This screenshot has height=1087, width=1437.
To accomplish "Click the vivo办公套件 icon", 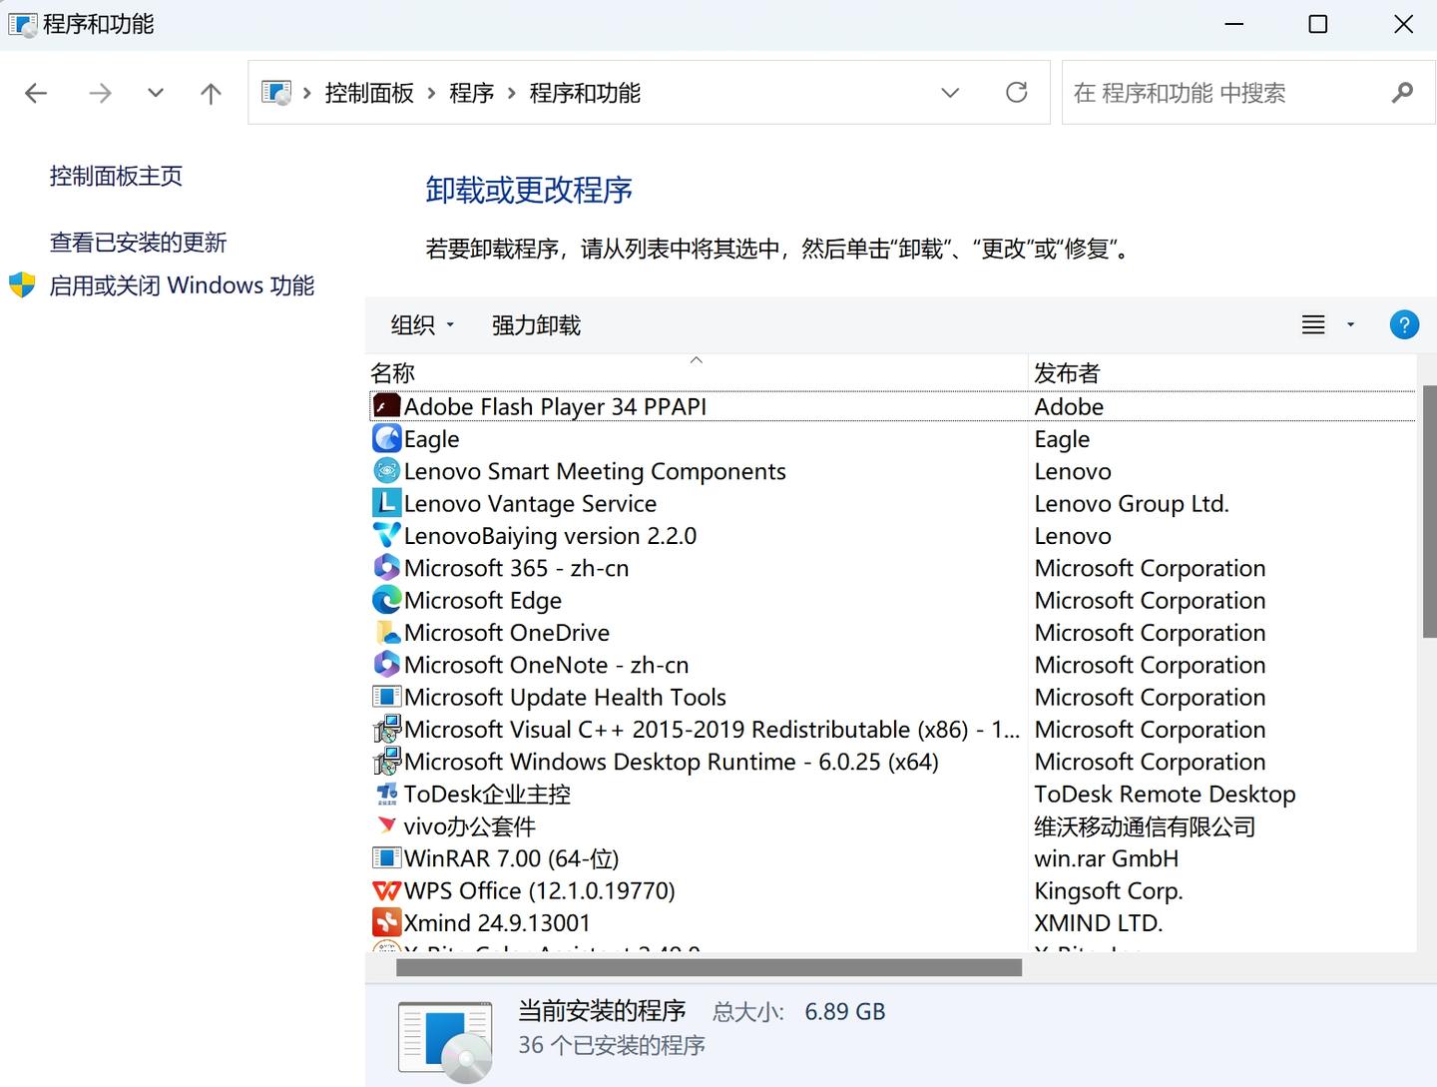I will point(386,825).
